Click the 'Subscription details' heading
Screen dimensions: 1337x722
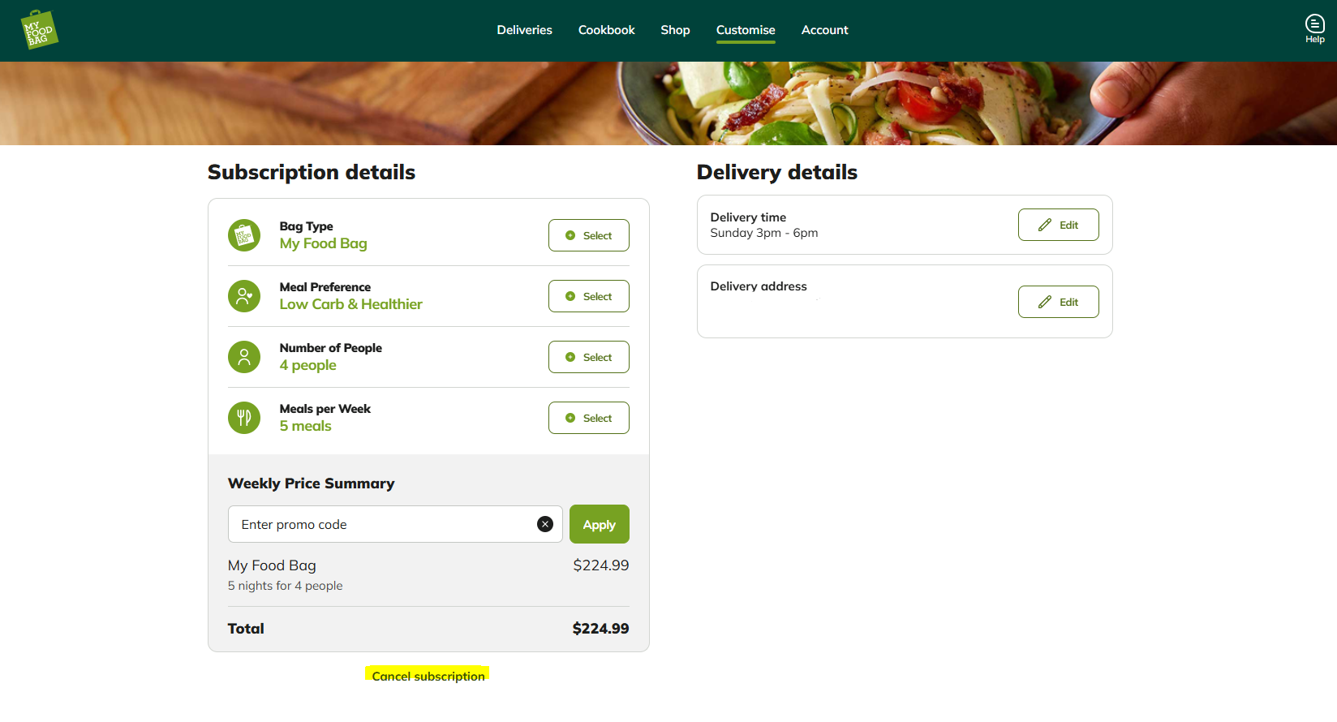(x=312, y=172)
